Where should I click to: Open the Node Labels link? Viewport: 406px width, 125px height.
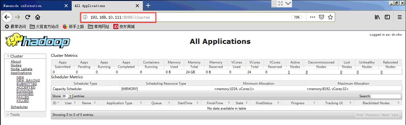[21, 69]
